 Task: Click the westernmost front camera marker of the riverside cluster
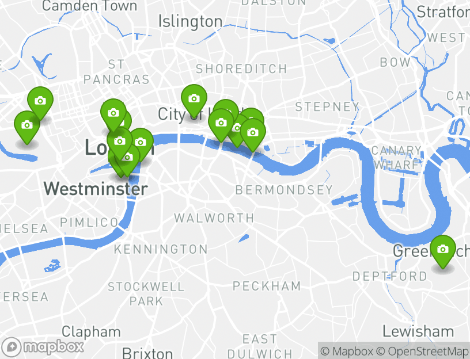click(221, 124)
